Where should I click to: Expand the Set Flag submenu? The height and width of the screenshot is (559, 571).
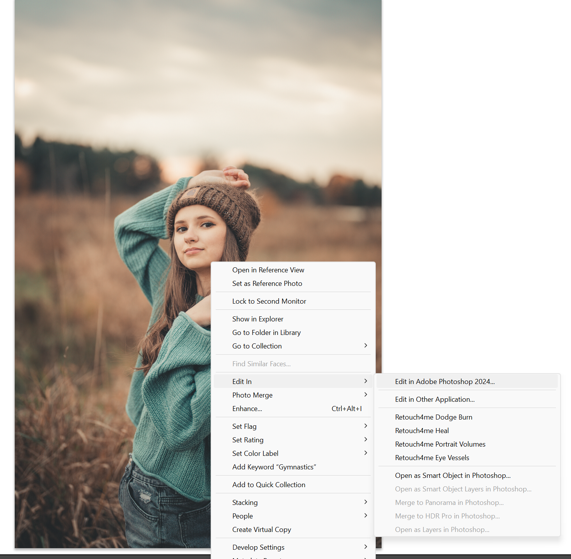[x=244, y=426]
